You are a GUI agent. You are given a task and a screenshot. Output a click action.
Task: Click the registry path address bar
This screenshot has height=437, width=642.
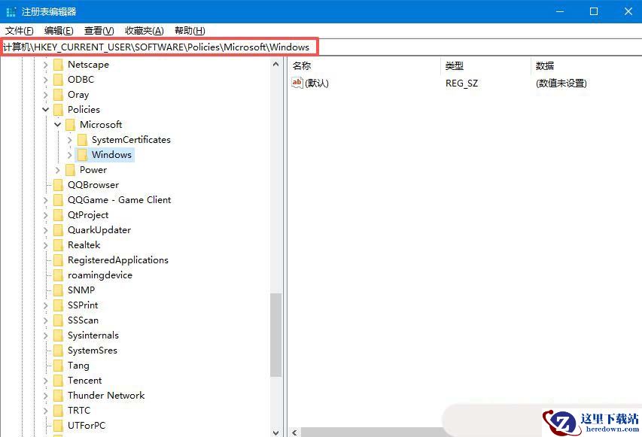(159, 47)
